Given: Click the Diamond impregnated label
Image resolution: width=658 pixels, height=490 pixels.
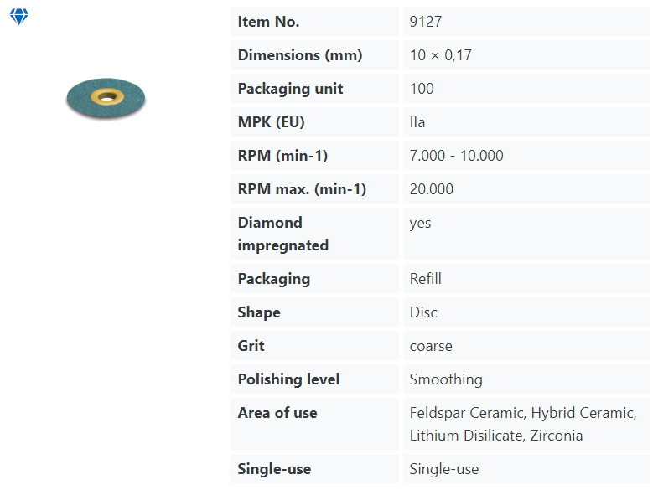Looking at the screenshot, I should pos(282,234).
